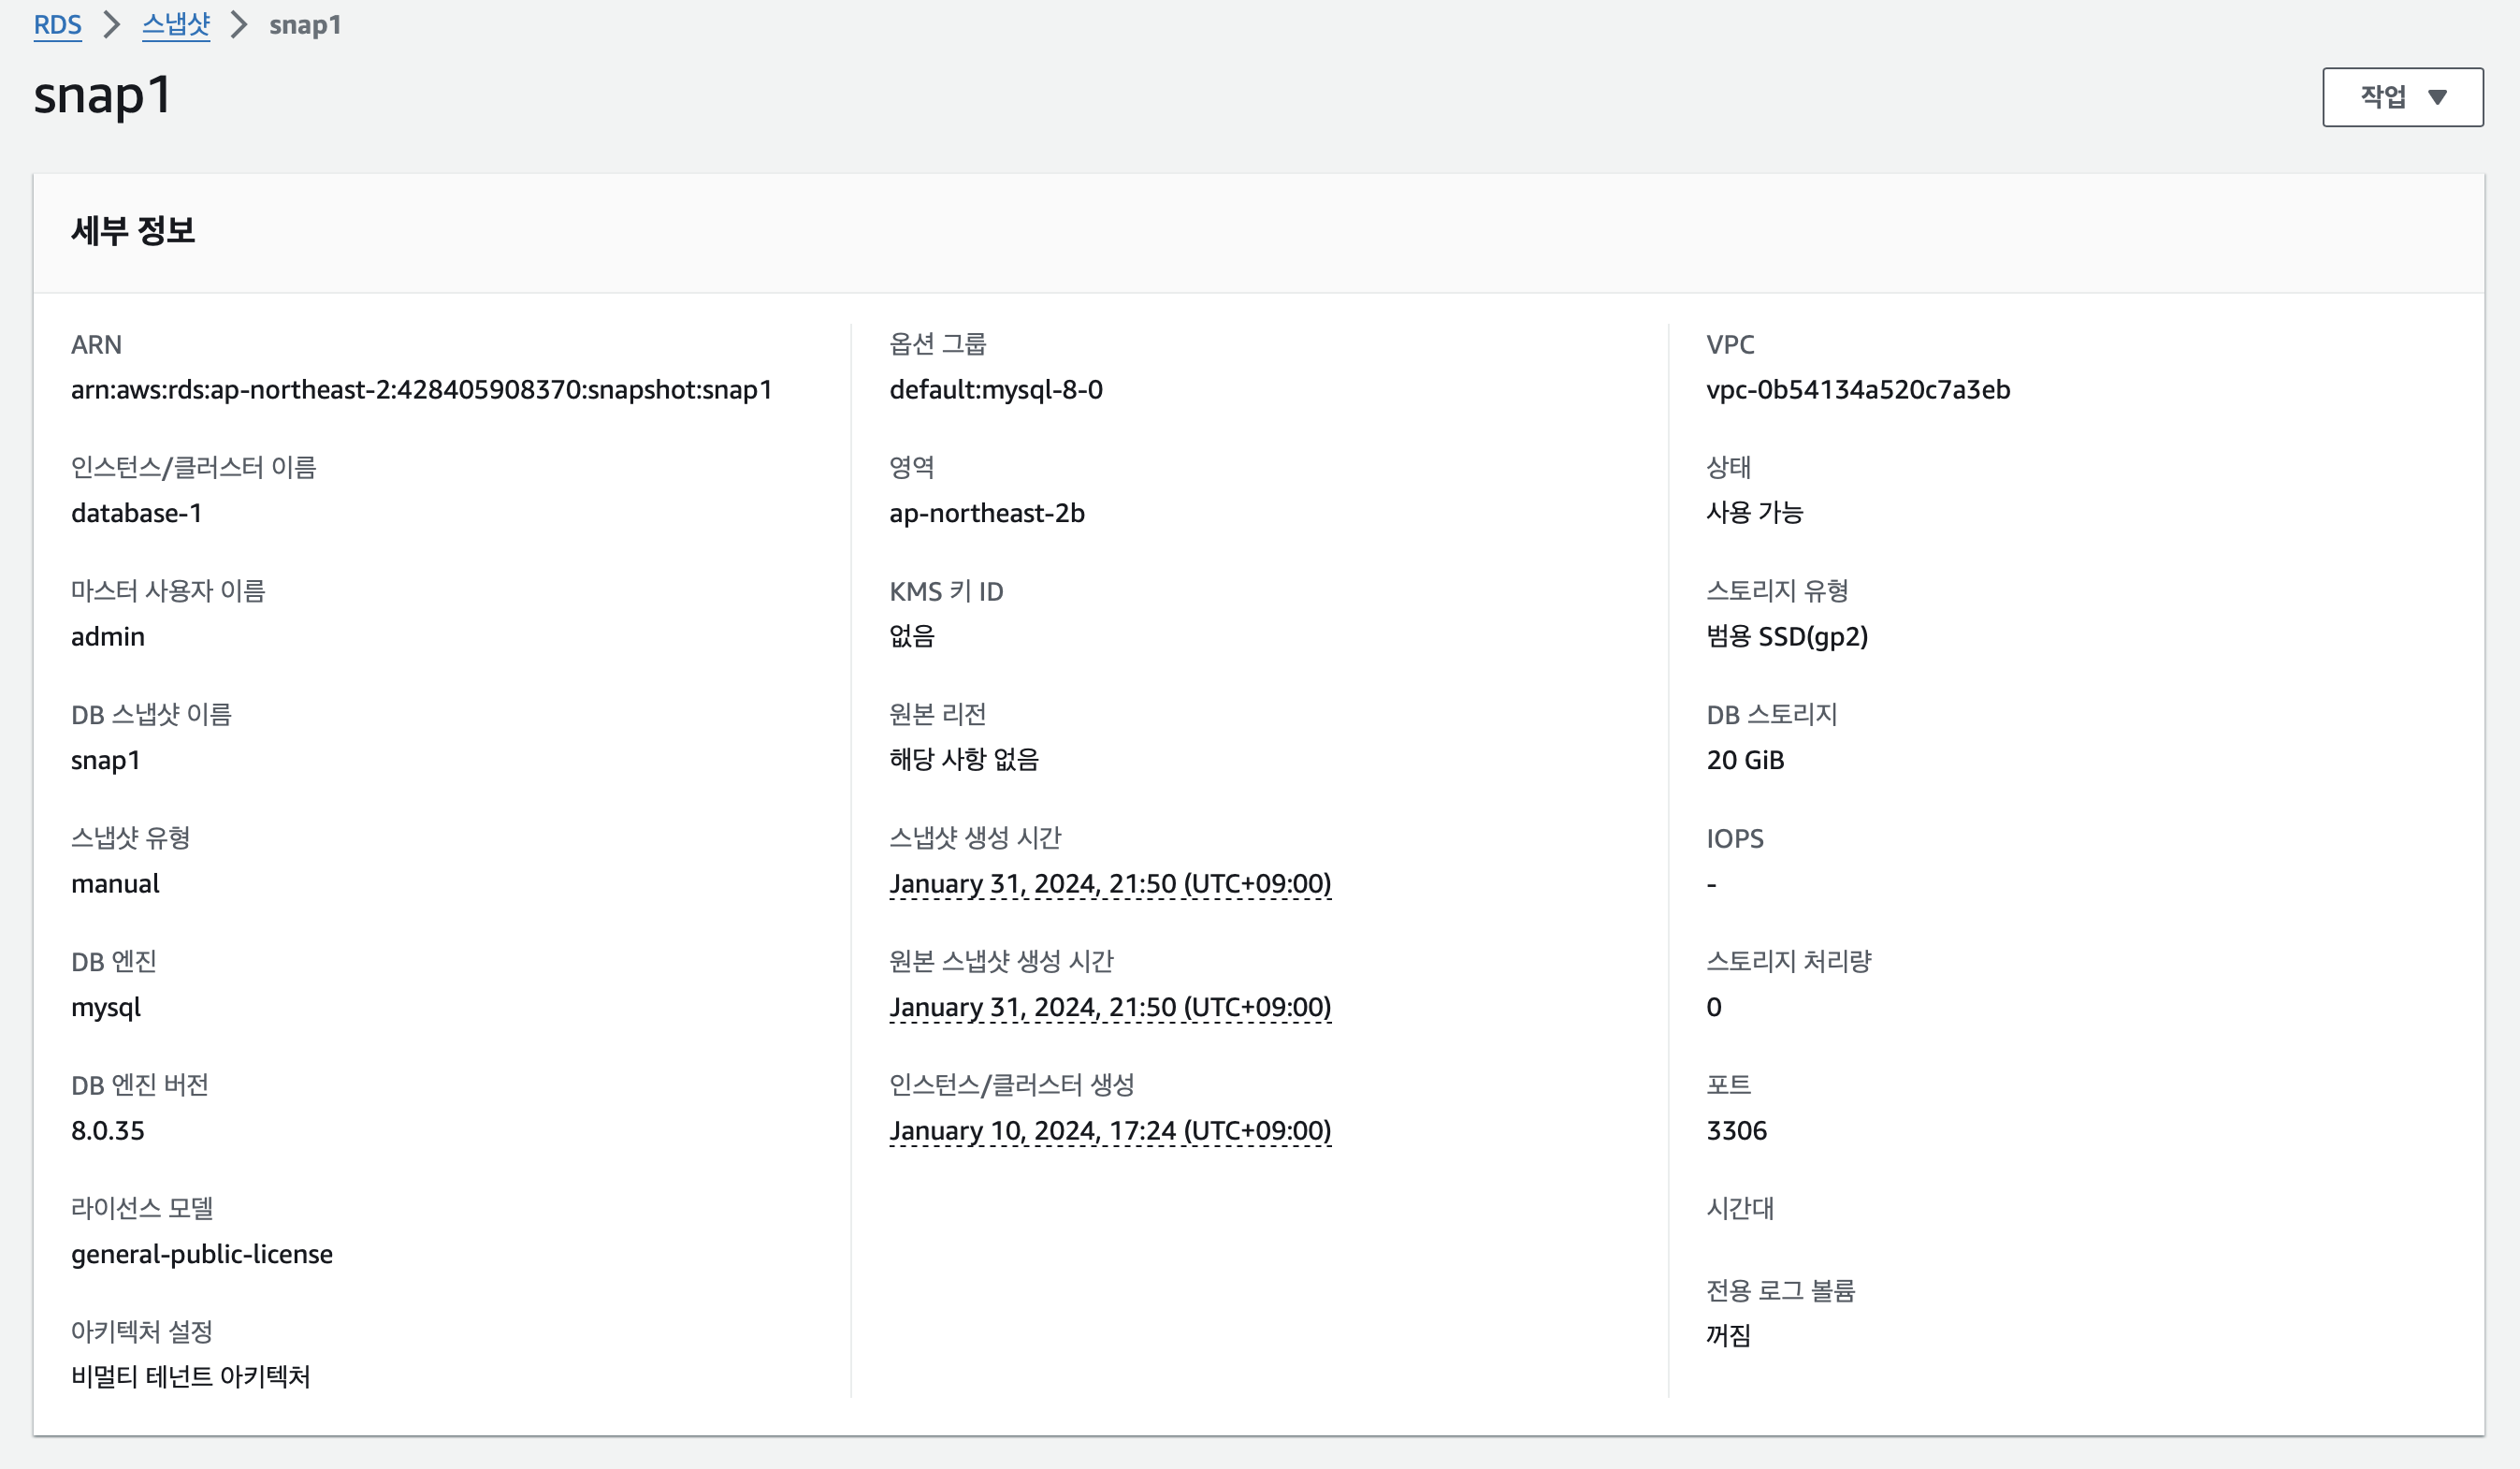Screen dimensions: 2520x1469
Task: Click the chevron after RDS breadcrumb
Action: pyautogui.click(x=112, y=25)
